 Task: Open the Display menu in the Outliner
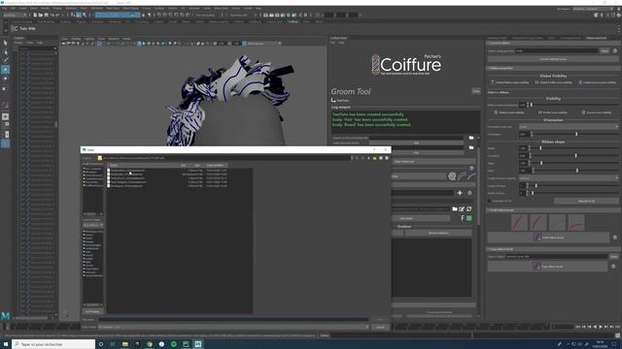(18, 43)
